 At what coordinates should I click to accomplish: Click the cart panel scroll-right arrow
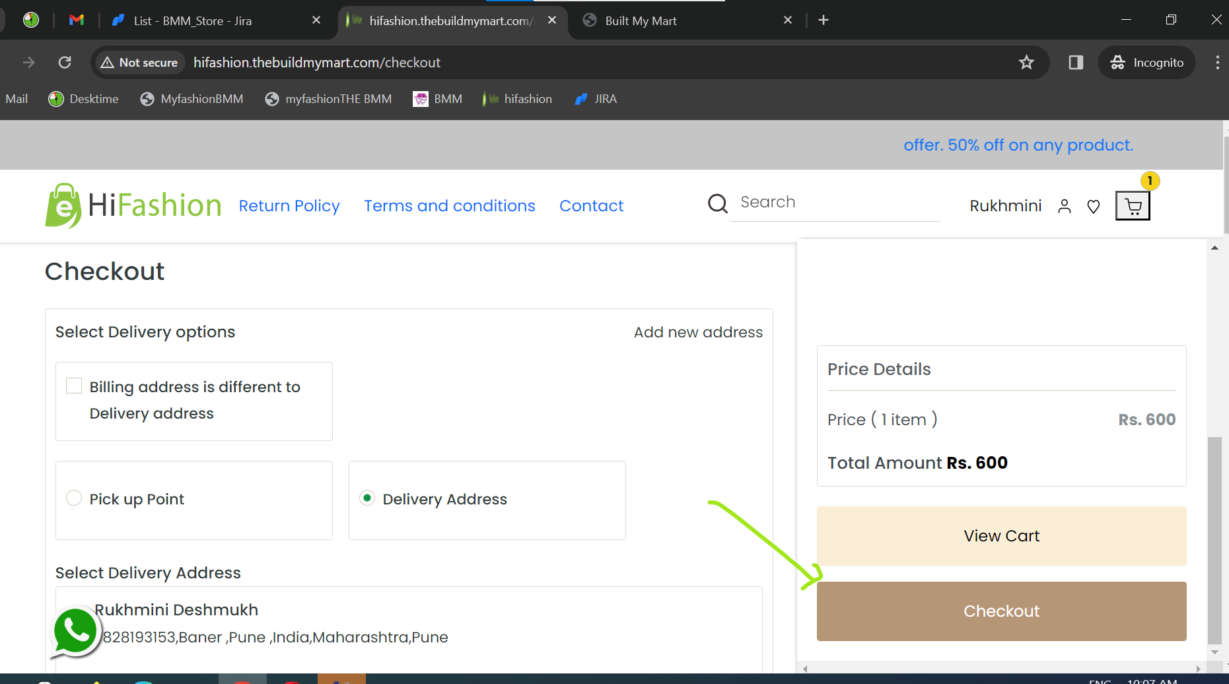coord(1199,669)
